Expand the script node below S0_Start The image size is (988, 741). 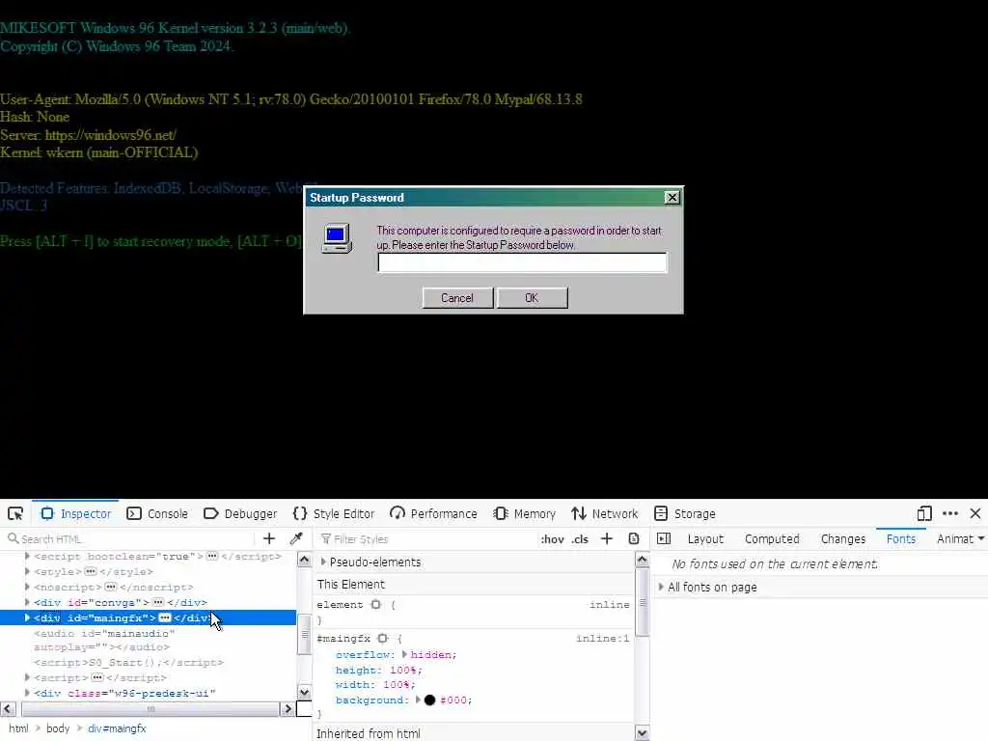[x=27, y=677]
